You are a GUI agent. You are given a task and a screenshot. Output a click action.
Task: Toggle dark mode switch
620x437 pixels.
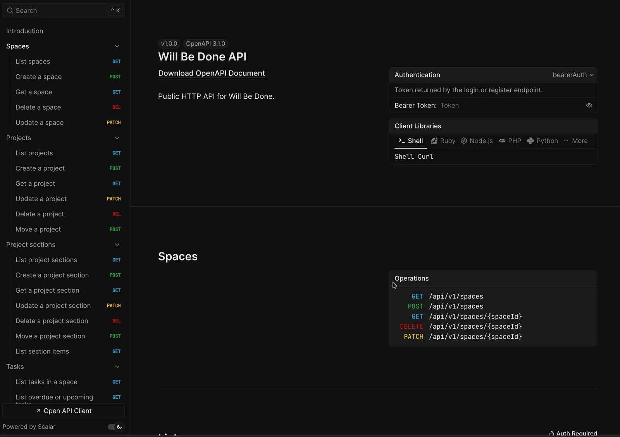click(115, 427)
